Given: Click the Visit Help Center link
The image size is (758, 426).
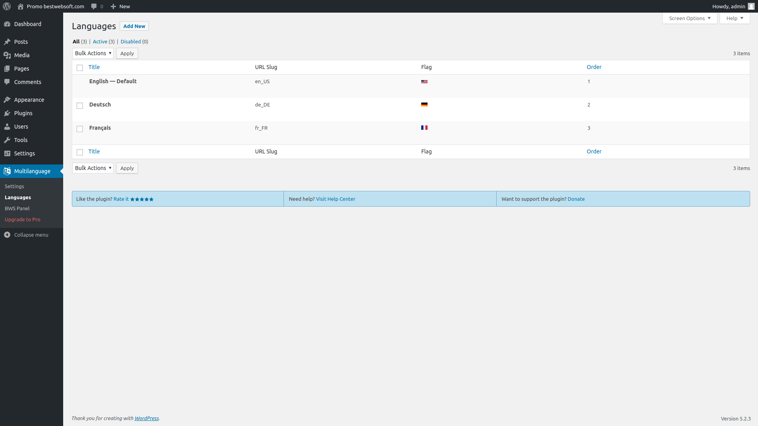Looking at the screenshot, I should coord(336,199).
